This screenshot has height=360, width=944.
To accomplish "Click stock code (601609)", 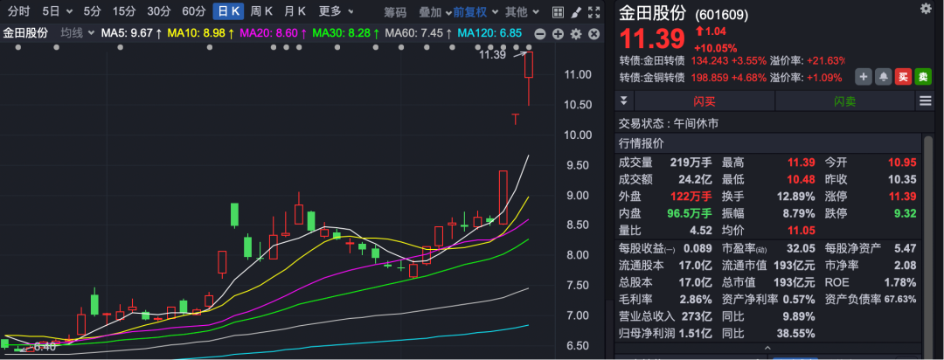I will coord(722,15).
